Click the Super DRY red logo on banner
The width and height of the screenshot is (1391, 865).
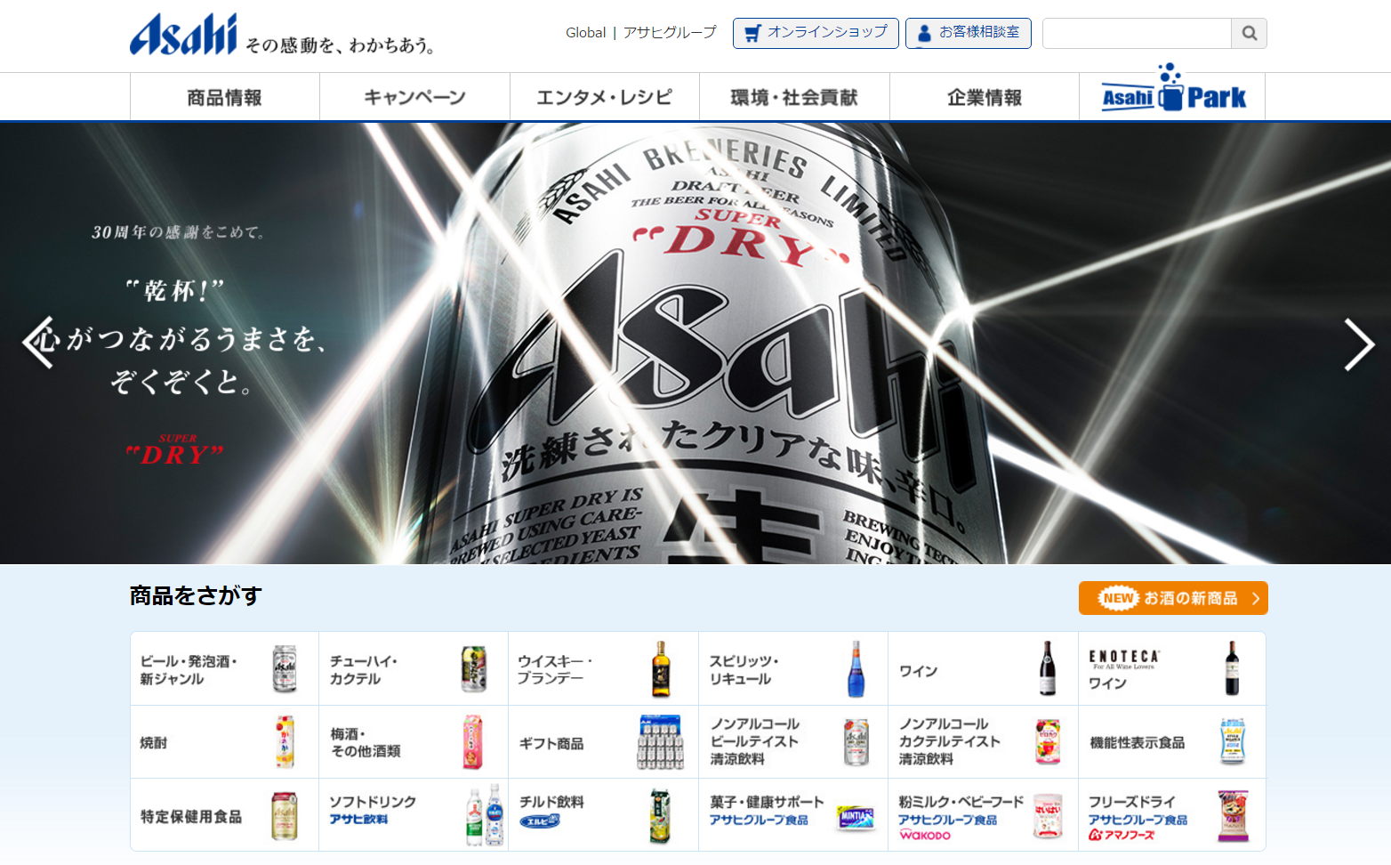click(175, 451)
